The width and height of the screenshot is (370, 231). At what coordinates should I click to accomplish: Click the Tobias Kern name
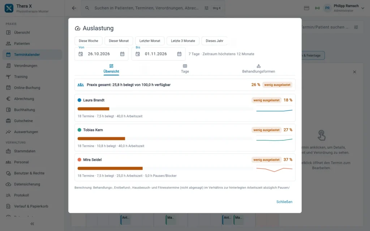click(x=93, y=130)
